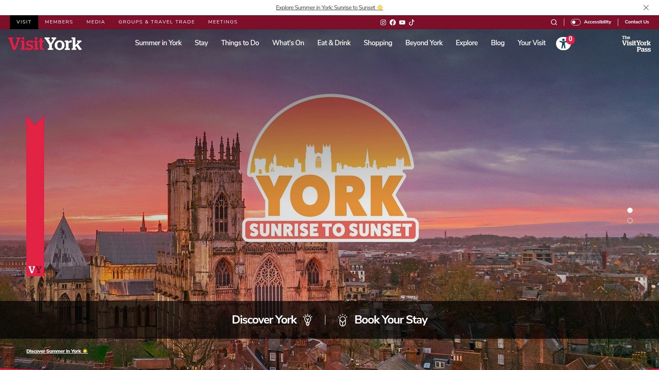Switch to the Visit tab
This screenshot has width=659, height=370.
(24, 22)
